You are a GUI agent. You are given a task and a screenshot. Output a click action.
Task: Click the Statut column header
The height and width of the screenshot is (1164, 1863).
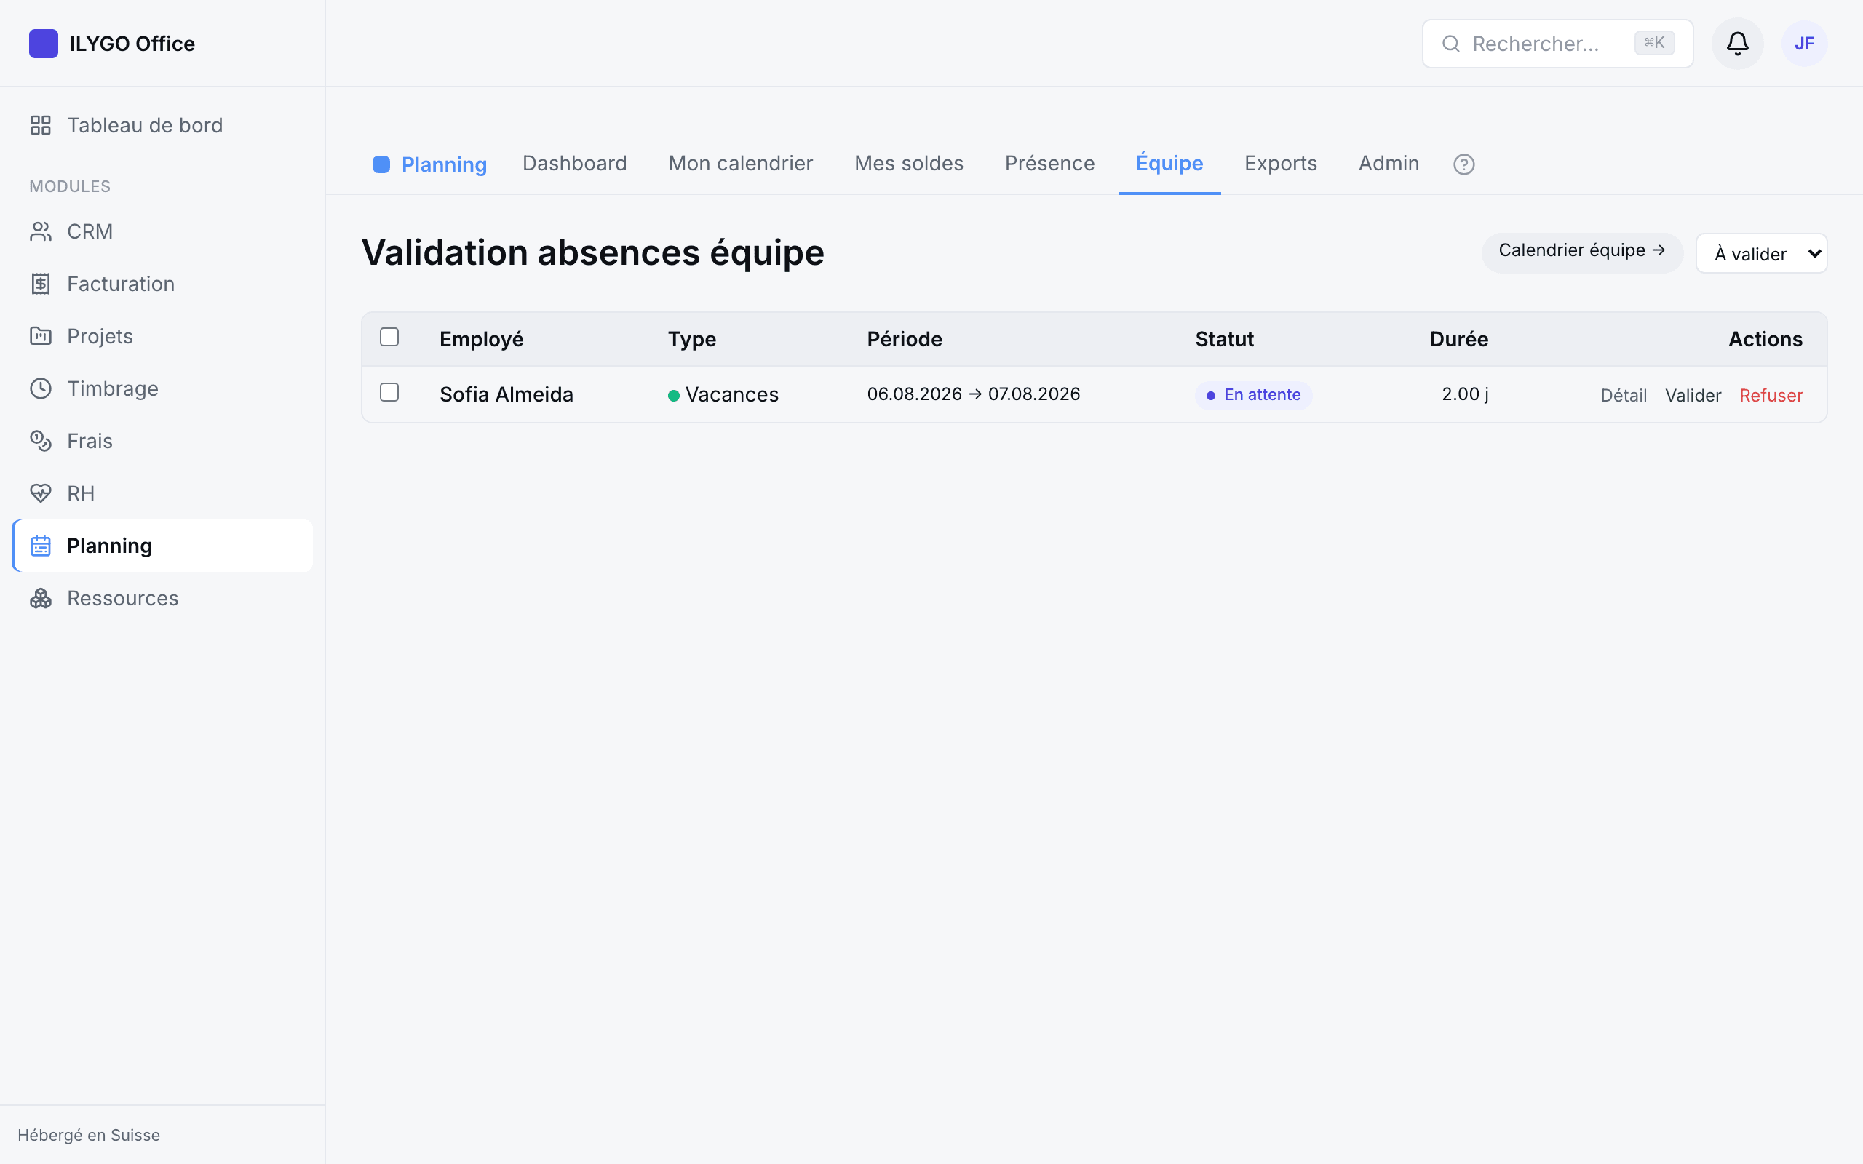coord(1224,340)
